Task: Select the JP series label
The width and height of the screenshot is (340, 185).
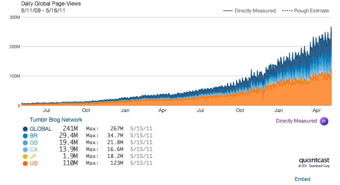Action: pyautogui.click(x=34, y=157)
